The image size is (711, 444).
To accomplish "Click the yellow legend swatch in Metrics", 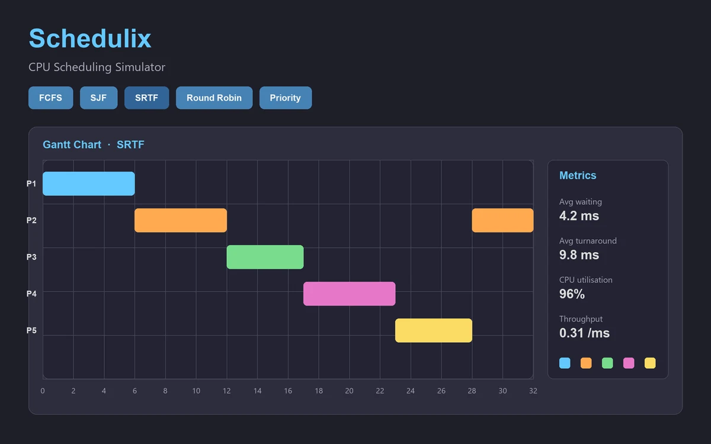I will [x=650, y=363].
